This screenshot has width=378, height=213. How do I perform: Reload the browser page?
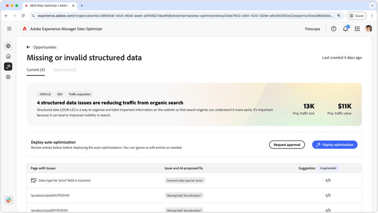[23, 16]
